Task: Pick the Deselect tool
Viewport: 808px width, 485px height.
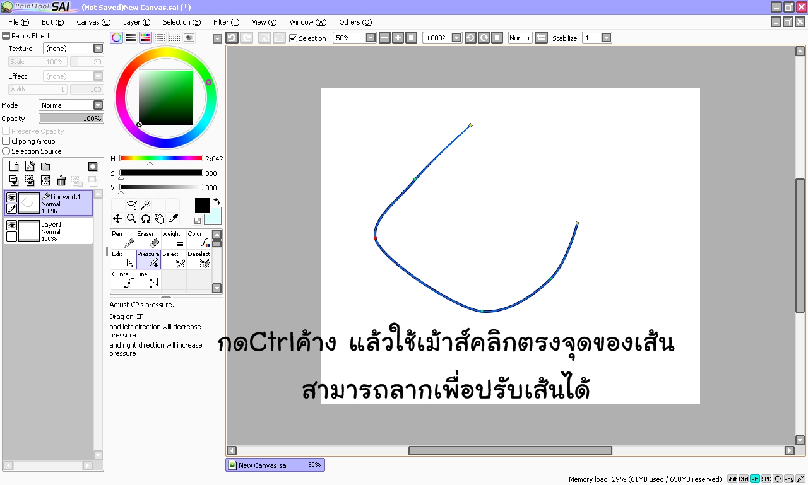Action: (x=199, y=259)
